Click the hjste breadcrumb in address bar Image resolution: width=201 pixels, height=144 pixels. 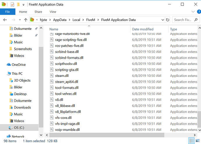(x=43, y=20)
